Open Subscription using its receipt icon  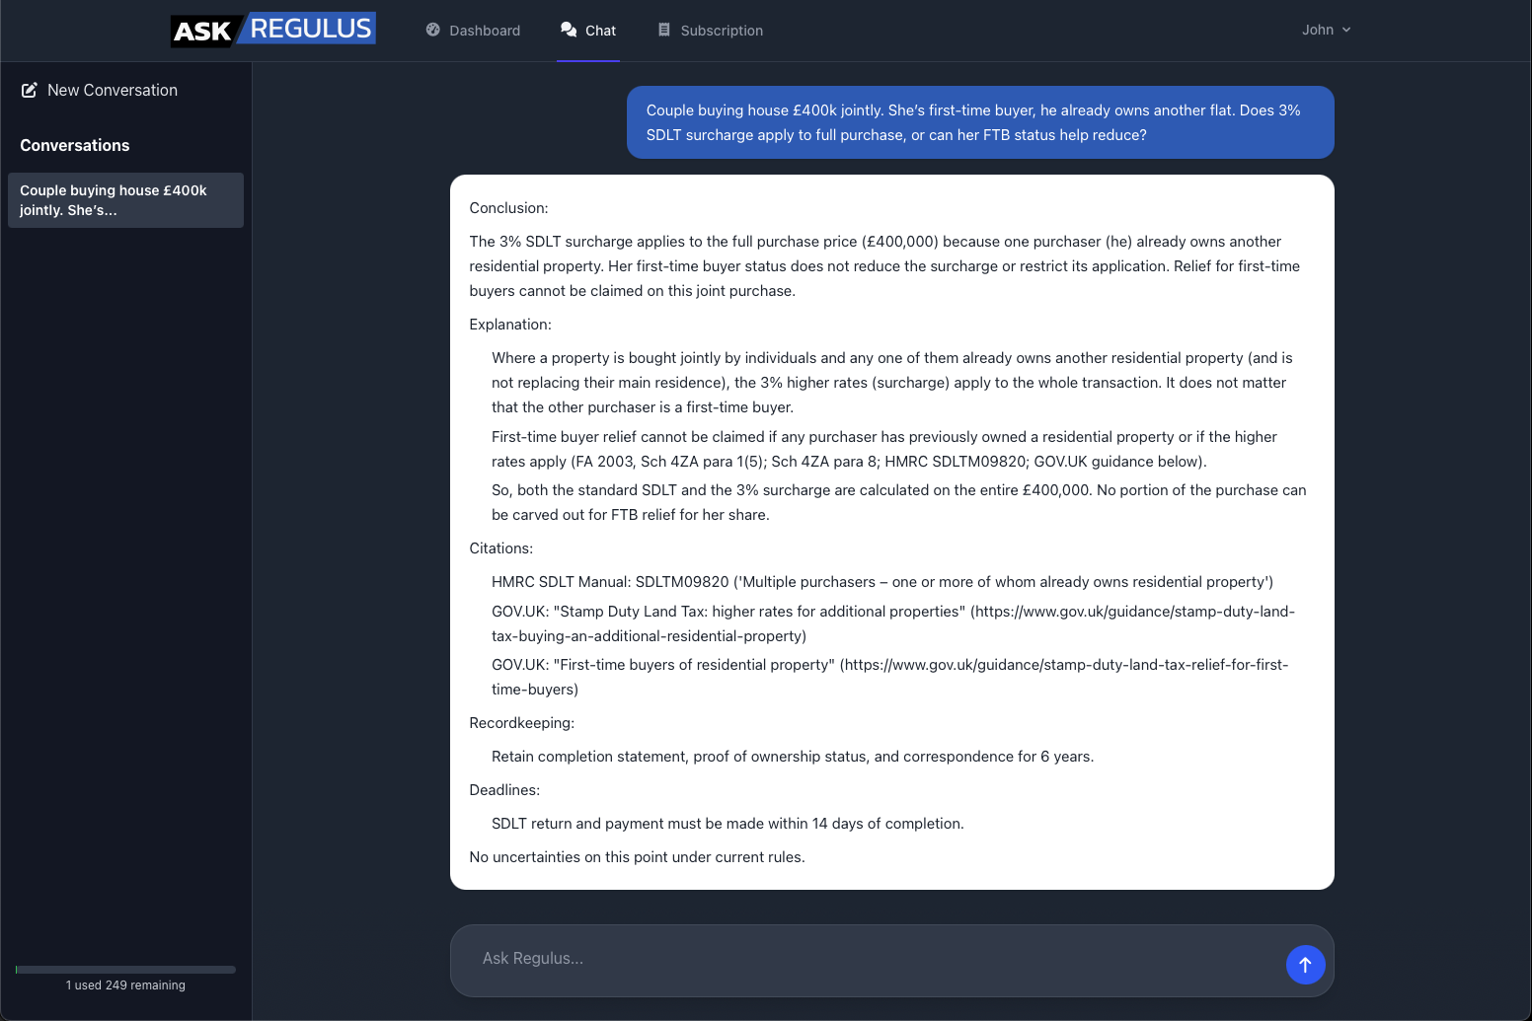[663, 30]
